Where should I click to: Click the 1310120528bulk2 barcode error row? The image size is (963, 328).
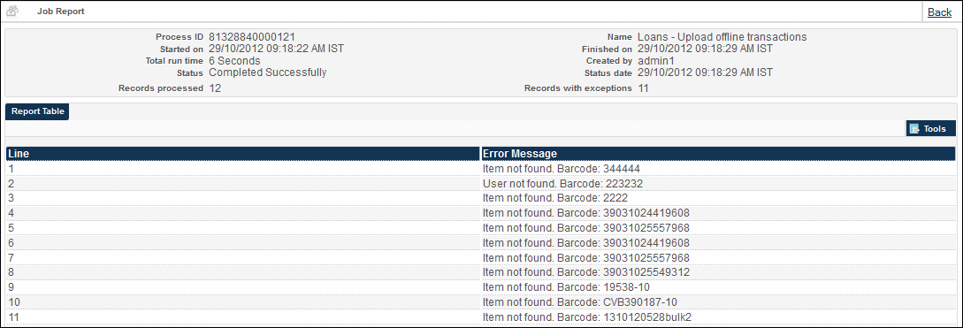481,317
